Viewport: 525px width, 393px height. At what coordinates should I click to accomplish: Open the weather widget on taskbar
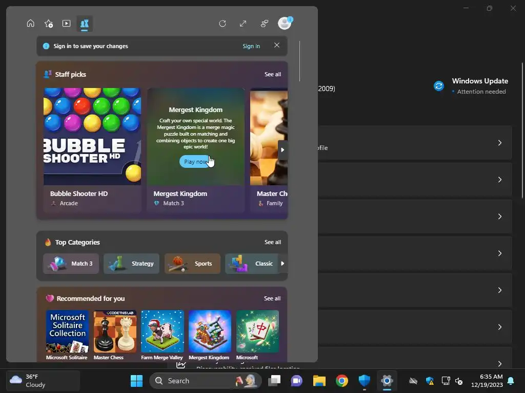[43, 381]
